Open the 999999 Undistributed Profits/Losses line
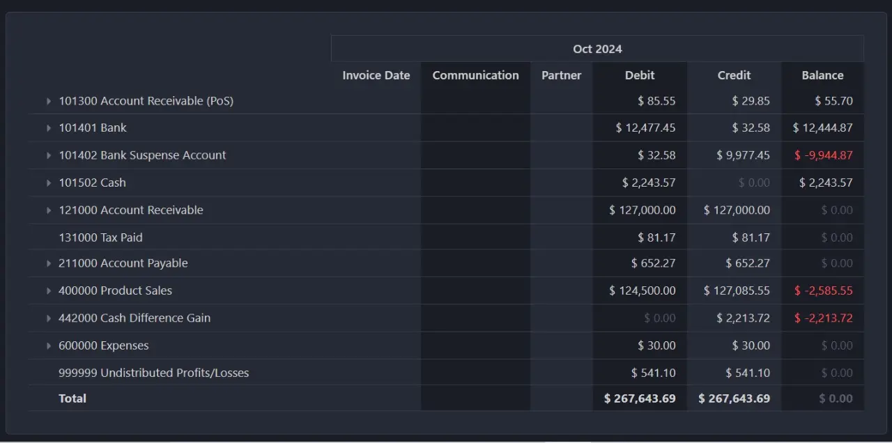The width and height of the screenshot is (892, 443). pyautogui.click(x=153, y=373)
